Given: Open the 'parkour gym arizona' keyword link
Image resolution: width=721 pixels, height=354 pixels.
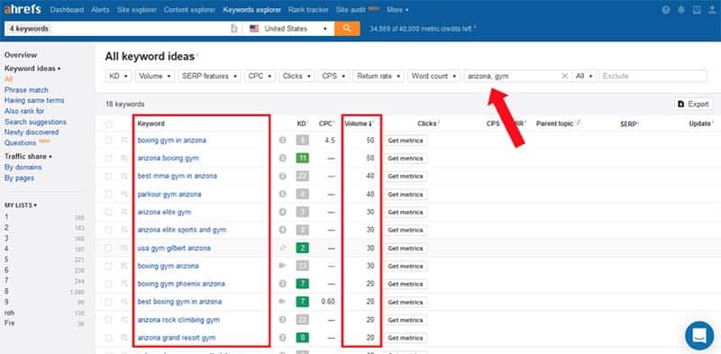Looking at the screenshot, I should 169,194.
